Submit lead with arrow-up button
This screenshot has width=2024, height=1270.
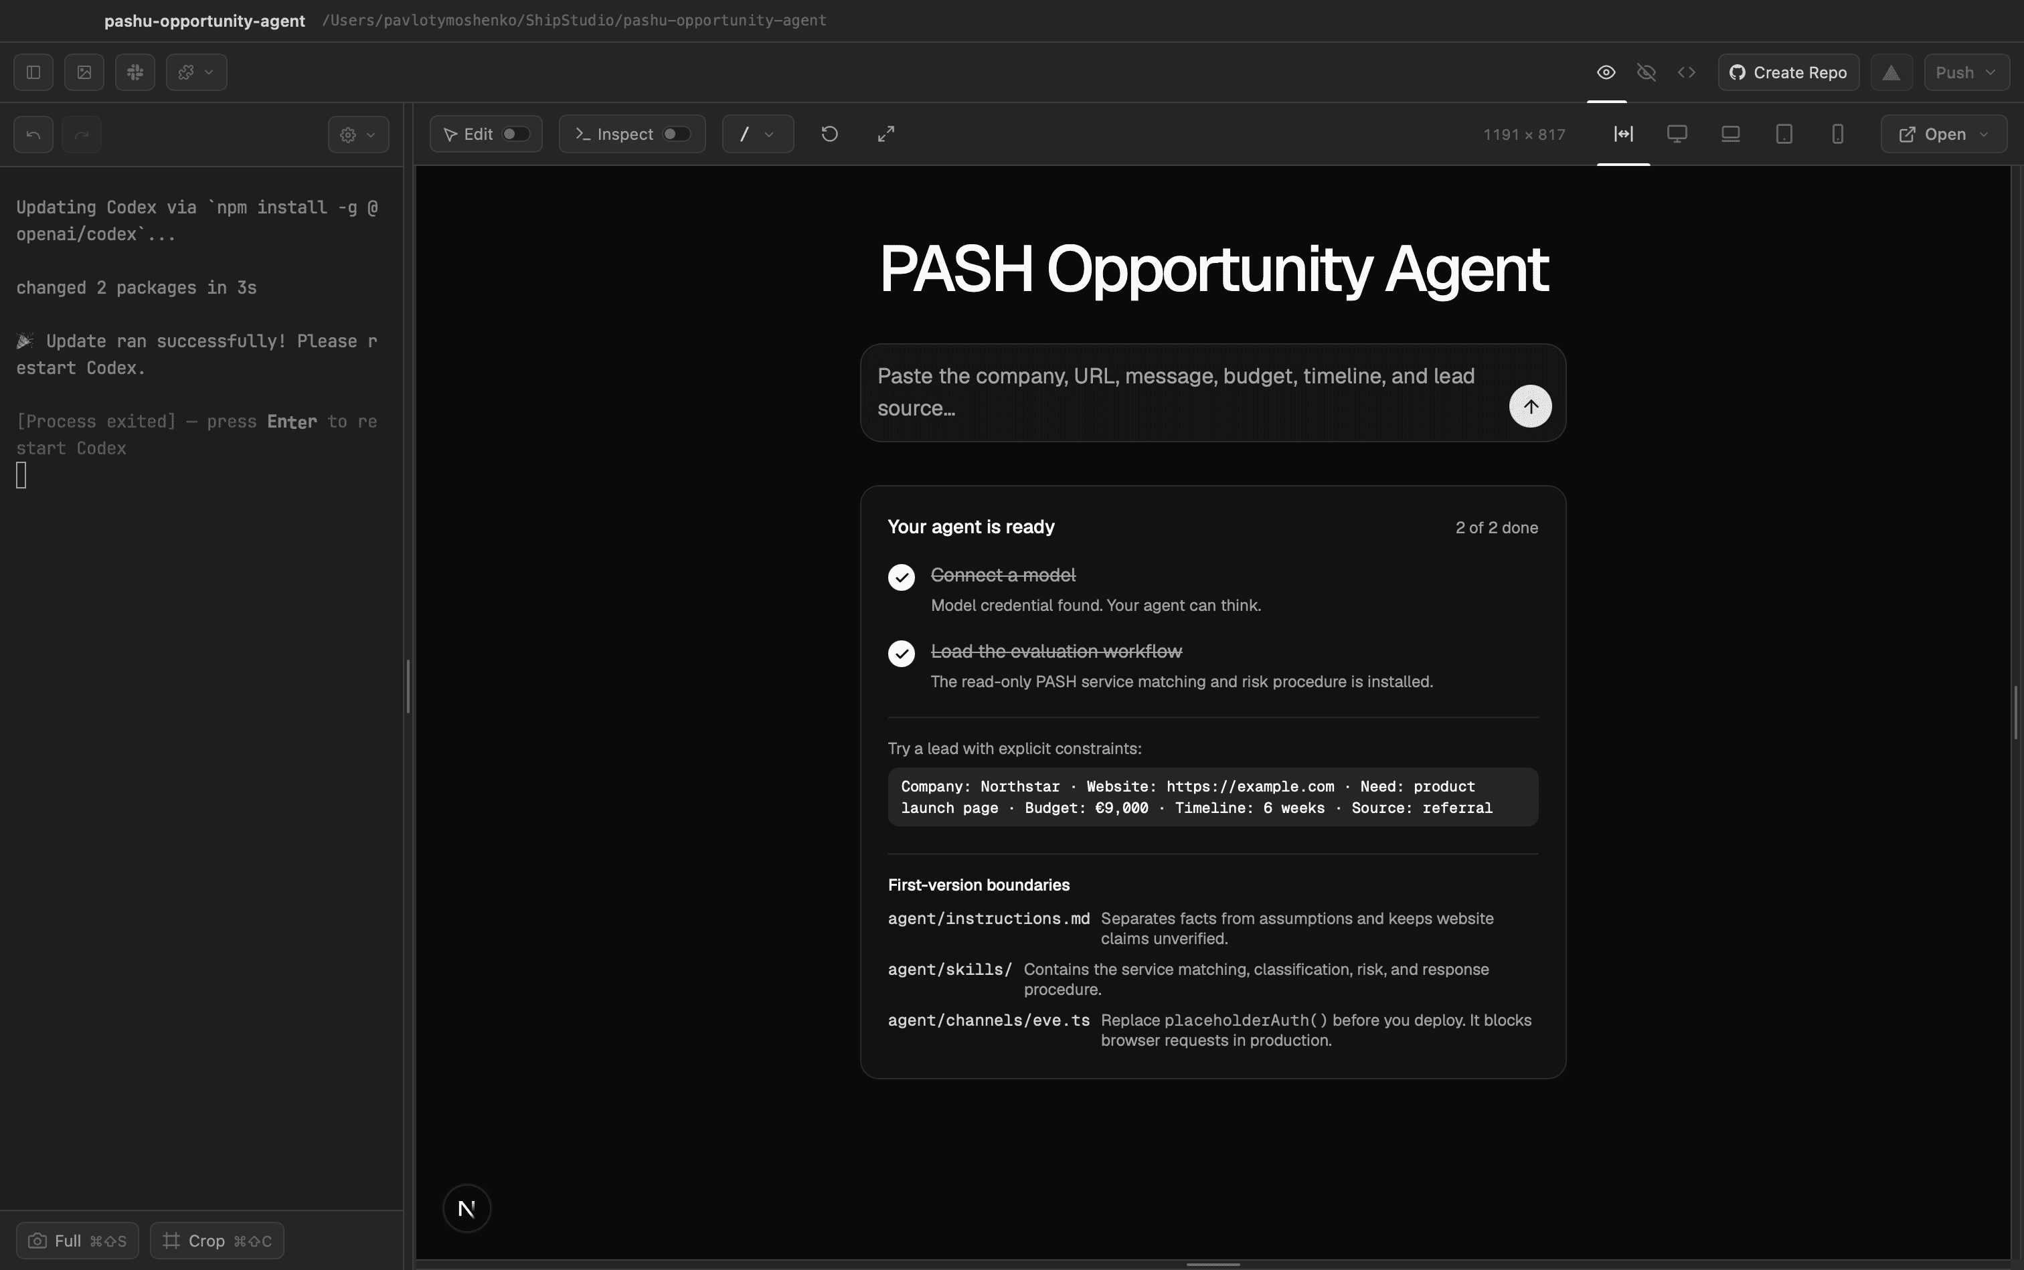(1530, 407)
